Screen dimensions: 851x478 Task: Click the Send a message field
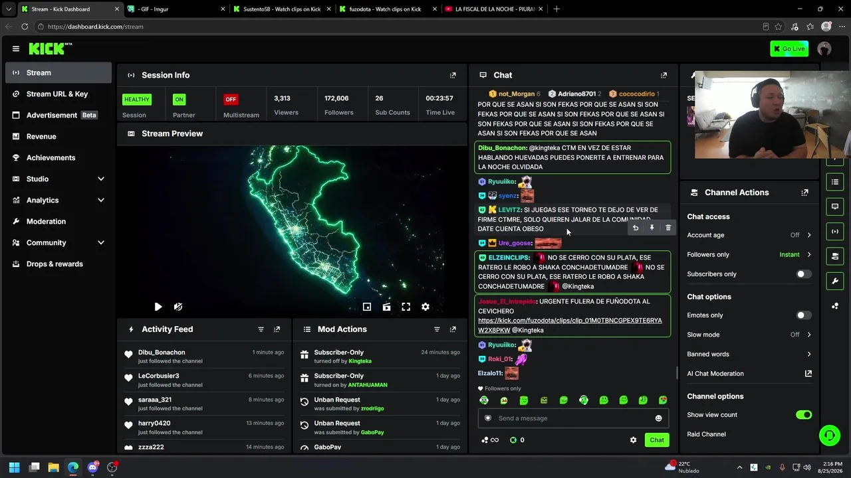[573, 418]
